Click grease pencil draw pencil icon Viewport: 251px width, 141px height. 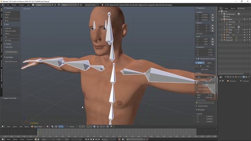[x=197, y=66]
